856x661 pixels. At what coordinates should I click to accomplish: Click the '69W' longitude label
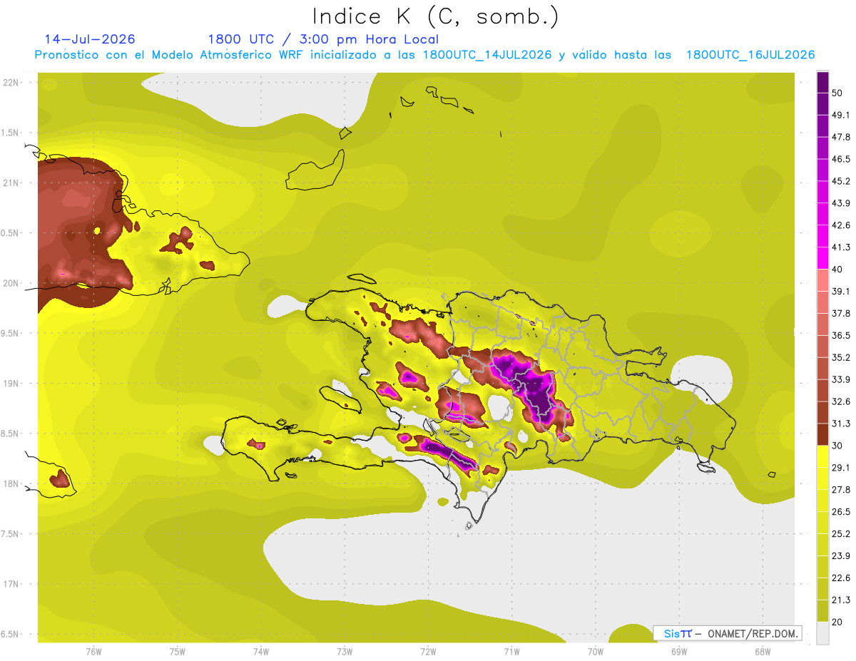click(679, 651)
